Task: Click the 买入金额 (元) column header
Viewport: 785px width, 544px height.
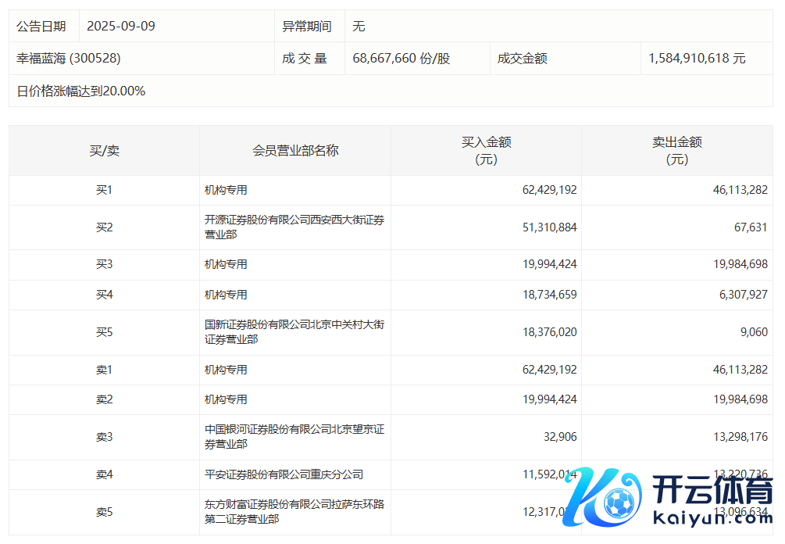Action: point(486,151)
